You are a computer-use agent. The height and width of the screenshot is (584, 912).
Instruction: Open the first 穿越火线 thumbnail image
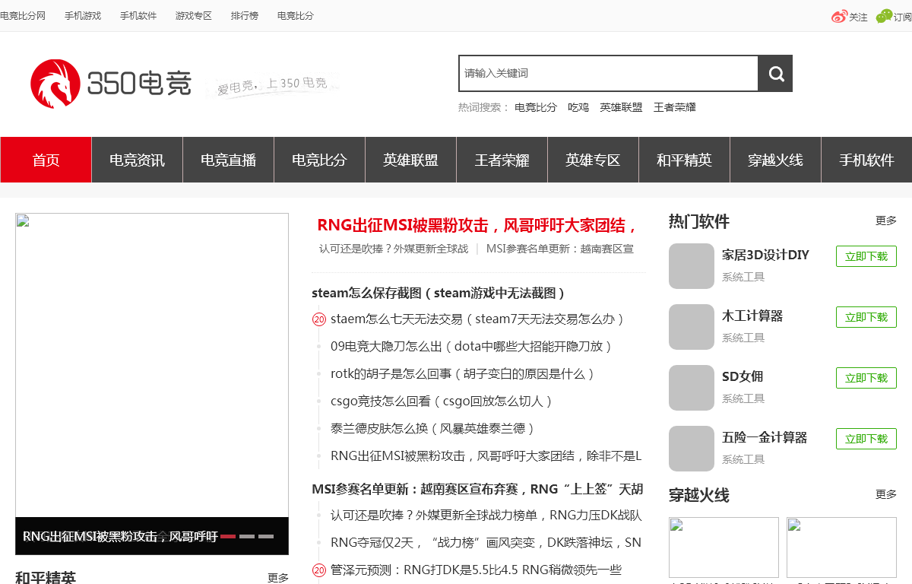click(724, 547)
